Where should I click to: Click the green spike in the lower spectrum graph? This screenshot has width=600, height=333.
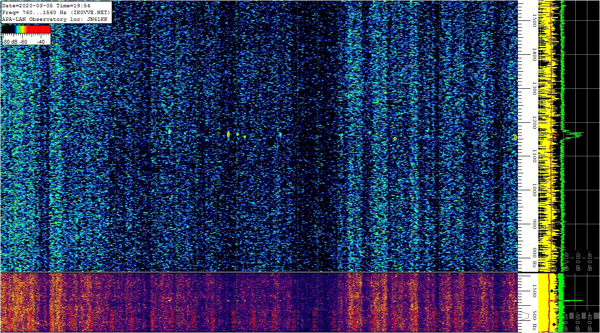[573, 300]
